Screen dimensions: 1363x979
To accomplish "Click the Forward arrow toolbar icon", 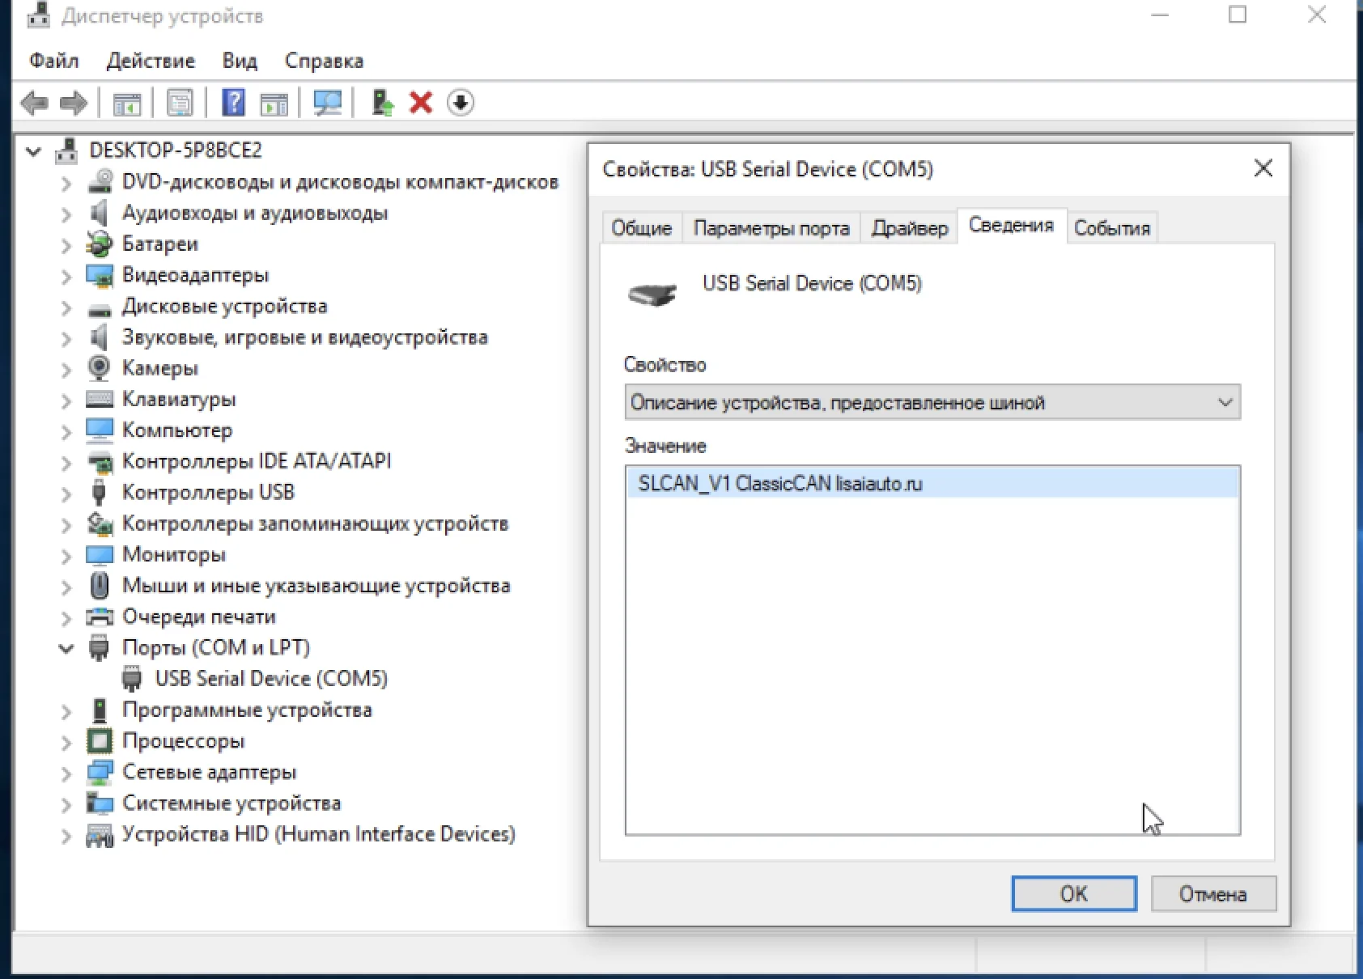I will click(x=74, y=104).
